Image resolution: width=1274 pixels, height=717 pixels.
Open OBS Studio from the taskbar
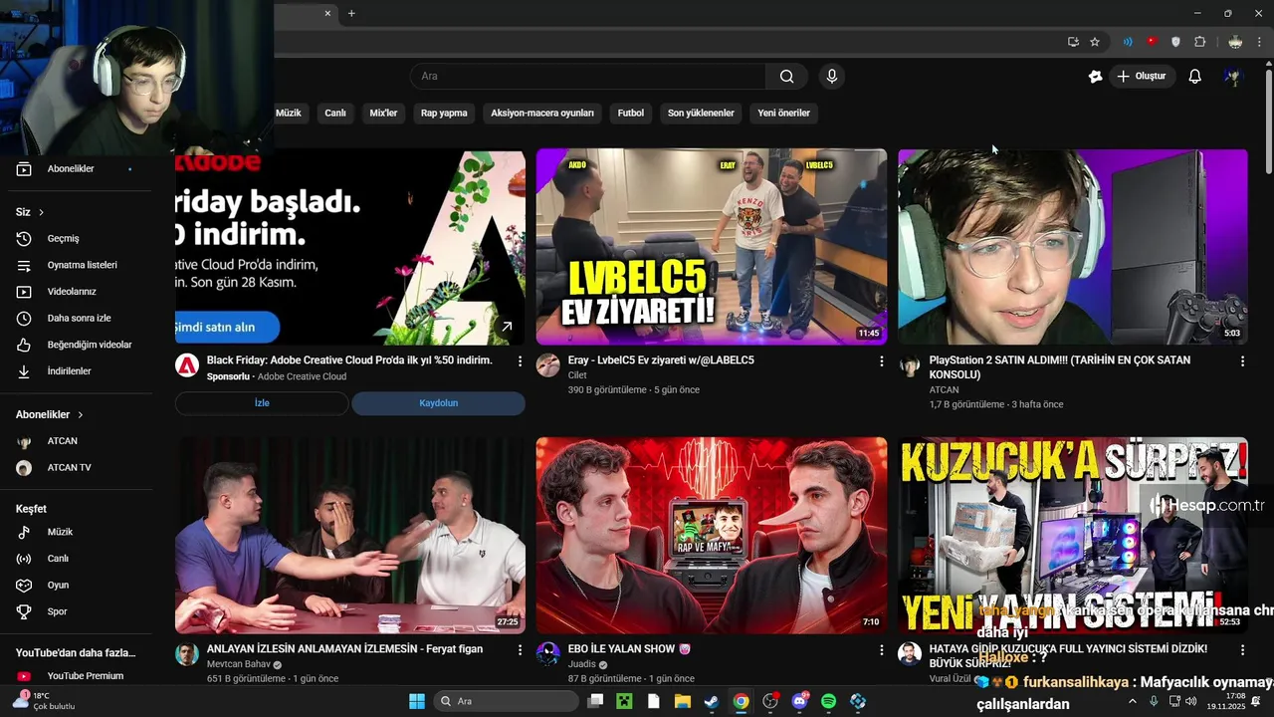pyautogui.click(x=770, y=701)
